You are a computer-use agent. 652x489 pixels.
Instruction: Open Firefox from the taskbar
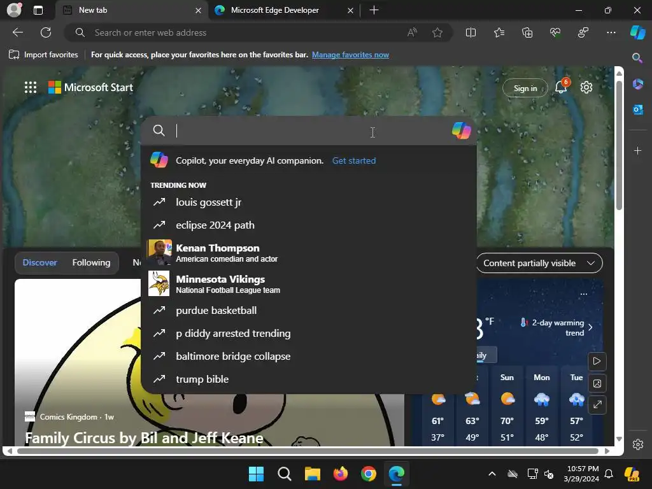(x=341, y=474)
